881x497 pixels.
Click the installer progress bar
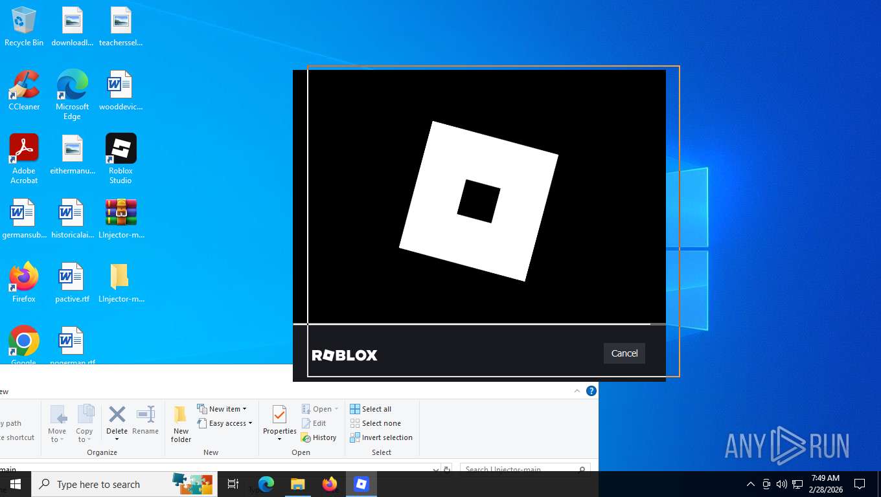click(x=479, y=324)
